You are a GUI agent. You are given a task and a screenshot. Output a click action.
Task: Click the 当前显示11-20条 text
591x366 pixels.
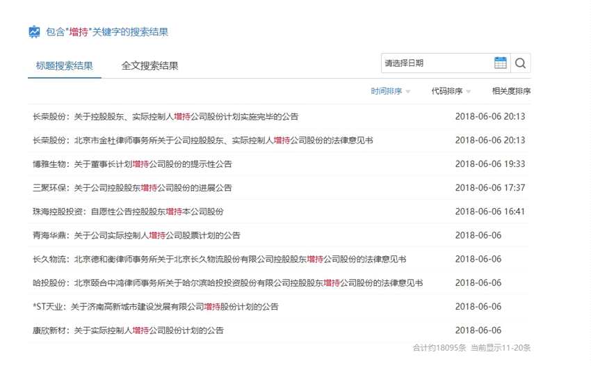click(501, 348)
